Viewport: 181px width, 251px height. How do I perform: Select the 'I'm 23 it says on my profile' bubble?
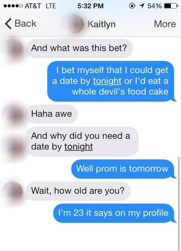[115, 213]
